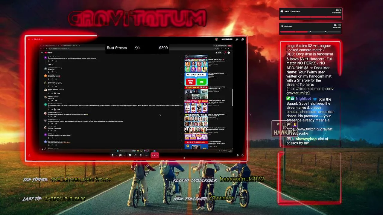Image resolution: width=383 pixels, height=215 pixels.
Task: Open options menu for Star Wars Trivia video
Action: click(x=226, y=87)
